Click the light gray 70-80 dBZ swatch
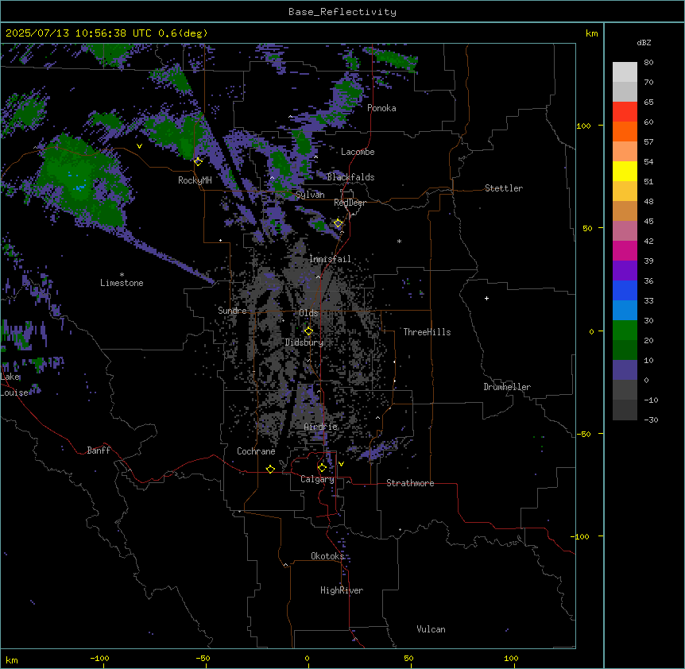685x669 pixels. tap(625, 72)
